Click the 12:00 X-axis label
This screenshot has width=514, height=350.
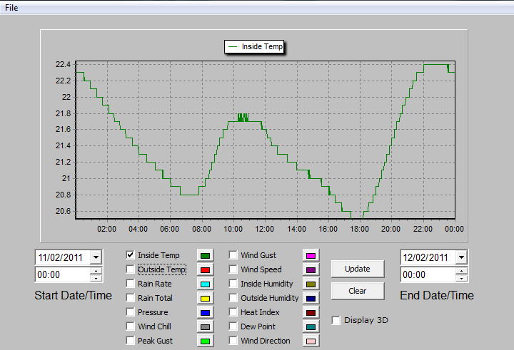(x=264, y=229)
